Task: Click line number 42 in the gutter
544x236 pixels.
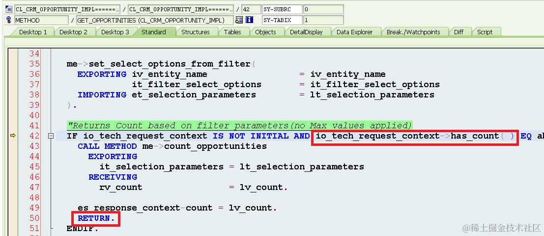Action: click(x=34, y=136)
